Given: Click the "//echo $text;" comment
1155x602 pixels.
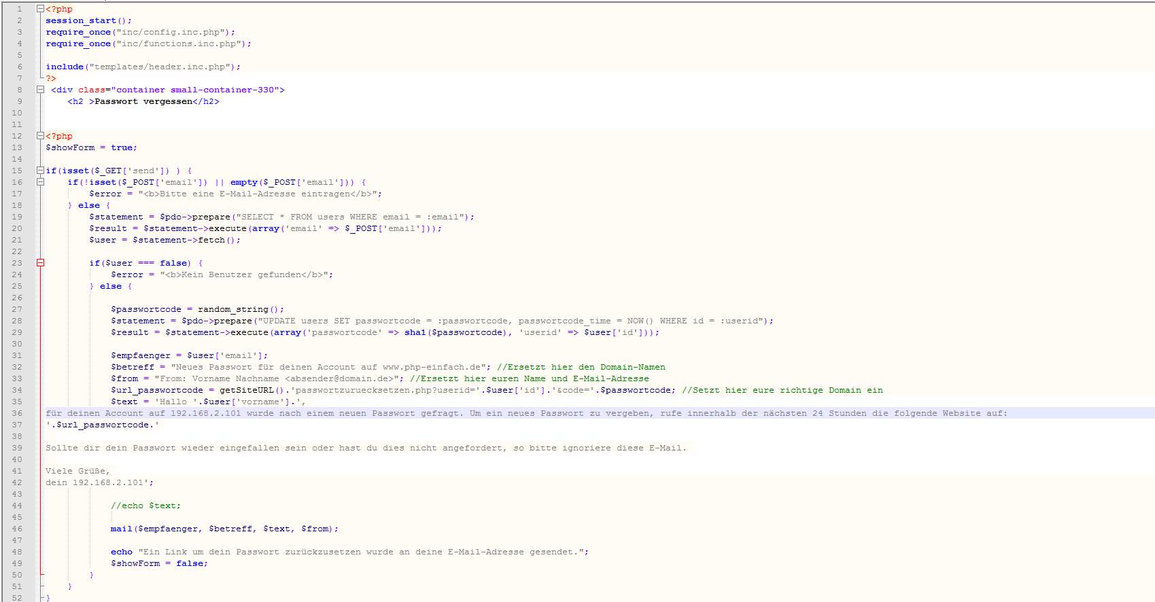Looking at the screenshot, I should 146,506.
